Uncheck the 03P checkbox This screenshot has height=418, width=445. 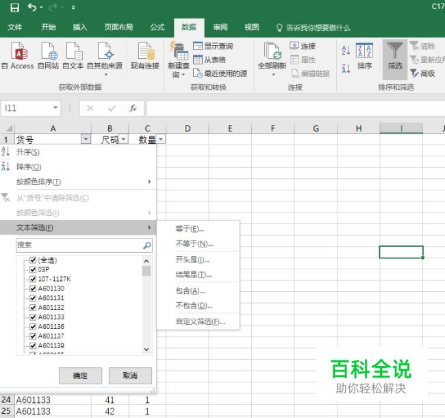click(33, 269)
